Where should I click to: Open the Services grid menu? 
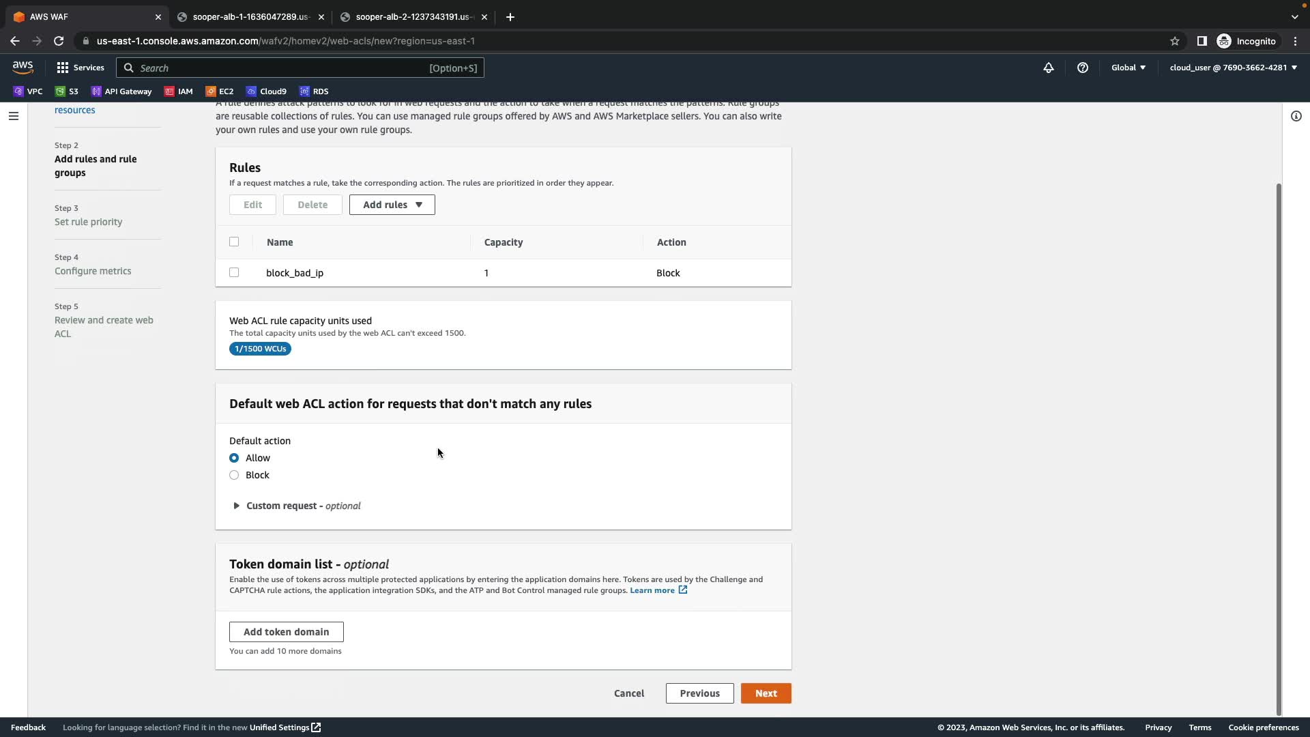click(81, 68)
